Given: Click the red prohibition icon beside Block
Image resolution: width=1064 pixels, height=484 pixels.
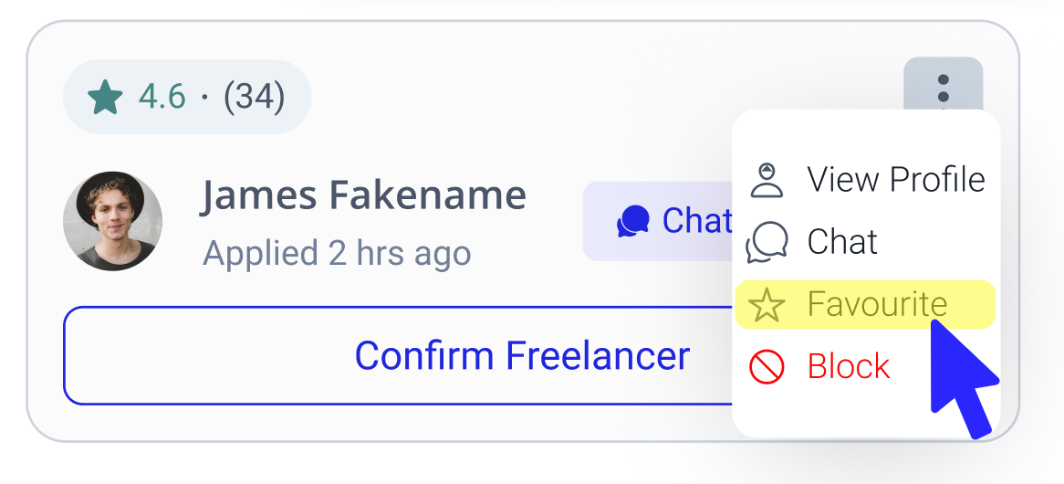Looking at the screenshot, I should 767,367.
